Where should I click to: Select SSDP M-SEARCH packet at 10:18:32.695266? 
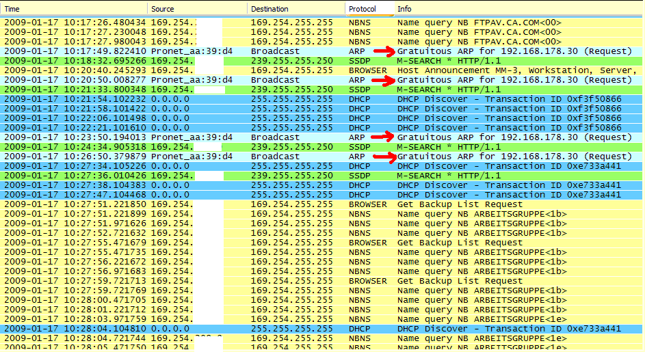pyautogui.click(x=321, y=61)
